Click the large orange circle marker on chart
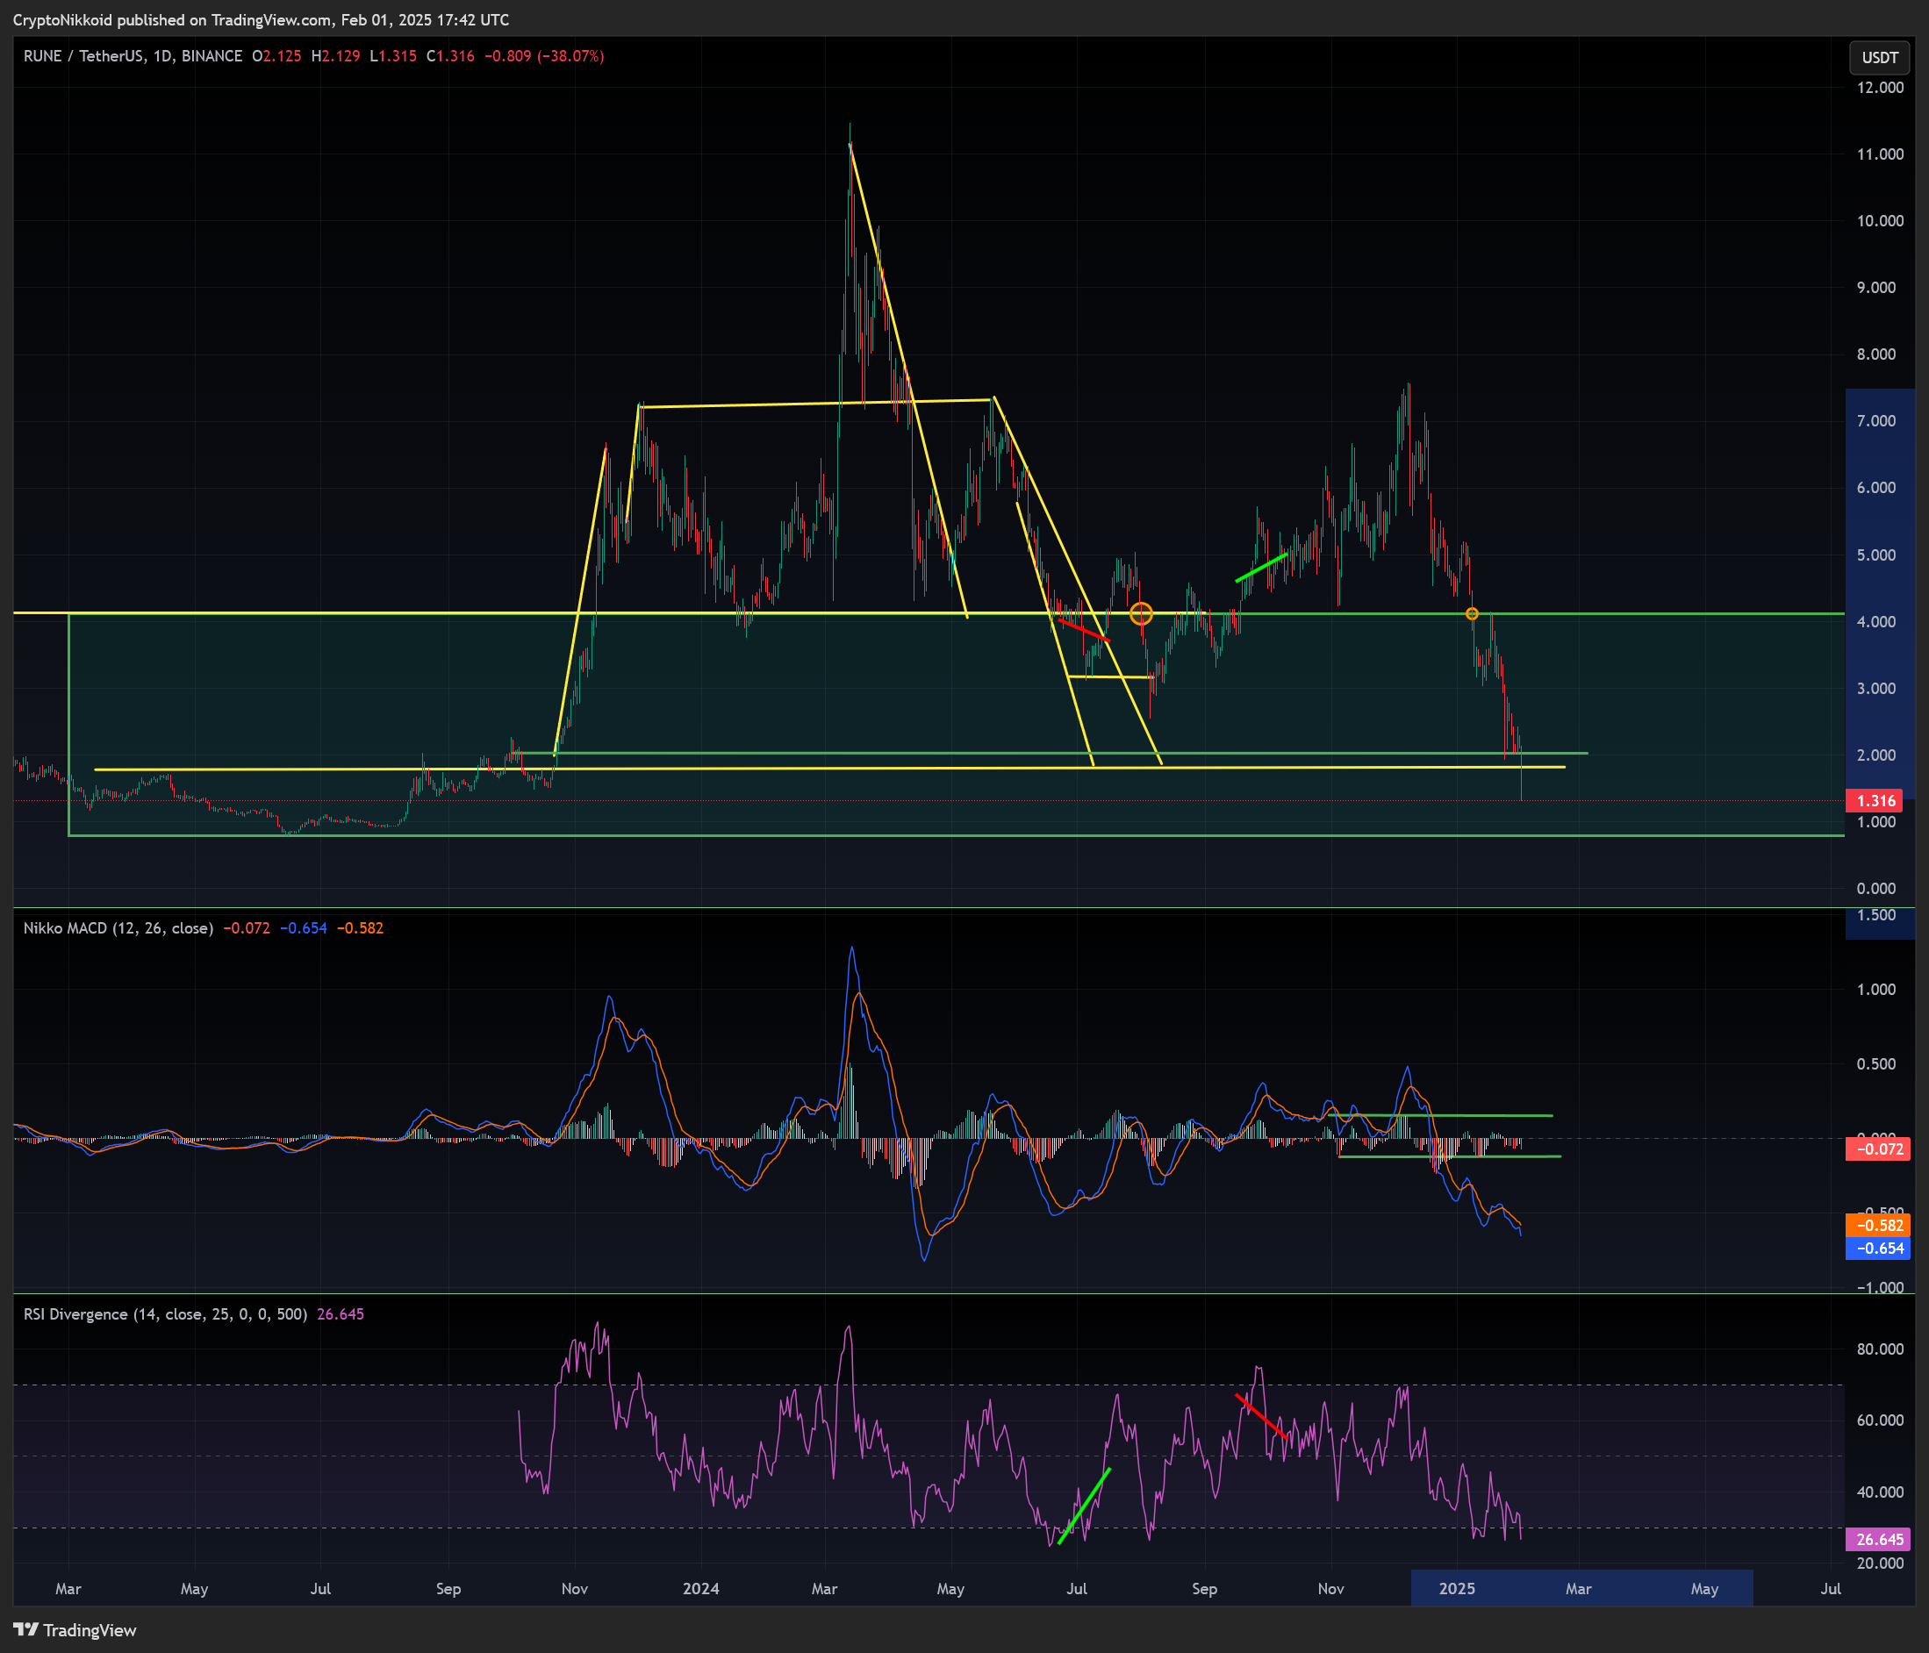 click(x=1142, y=613)
